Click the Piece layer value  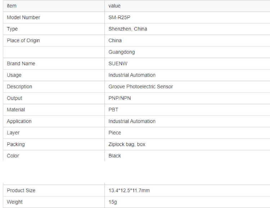point(115,133)
